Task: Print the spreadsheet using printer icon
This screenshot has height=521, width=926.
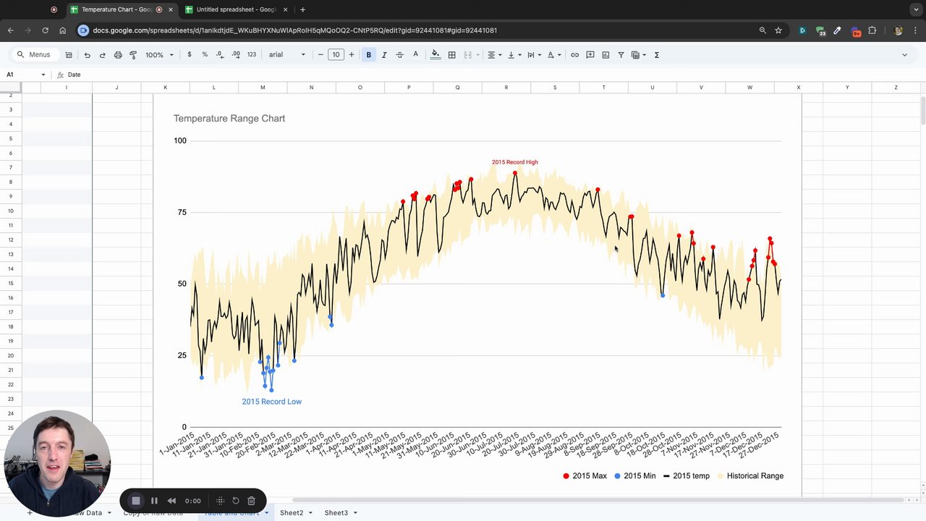Action: (x=118, y=55)
